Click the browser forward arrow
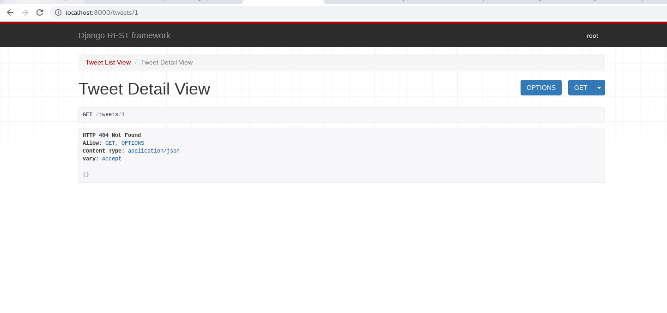Image resolution: width=667 pixels, height=313 pixels. click(25, 12)
